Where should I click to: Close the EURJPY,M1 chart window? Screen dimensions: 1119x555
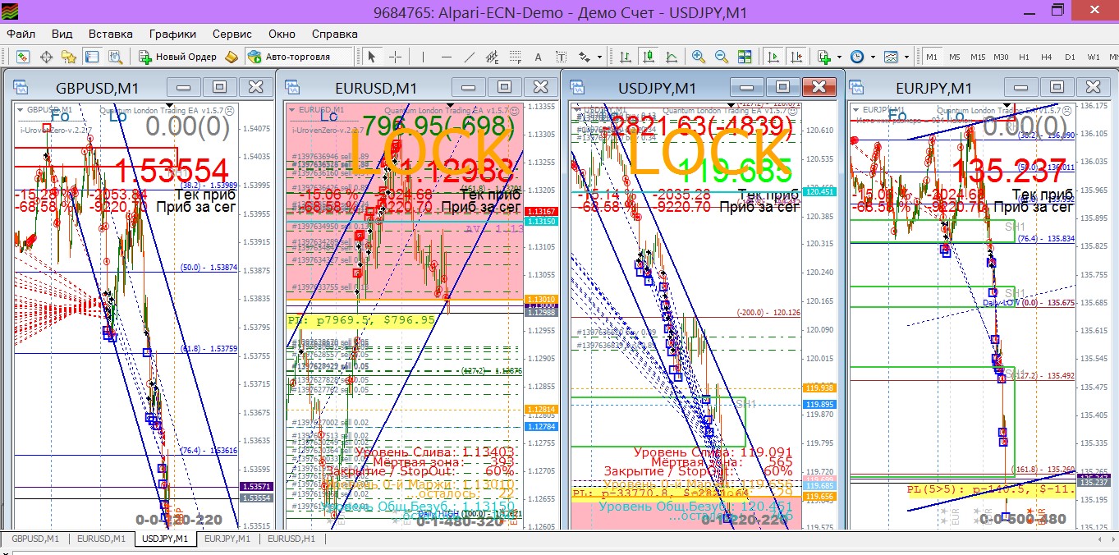click(1094, 87)
